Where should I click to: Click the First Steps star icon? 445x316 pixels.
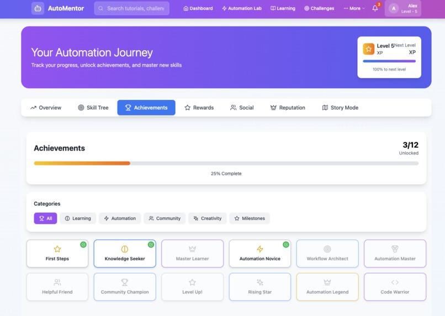click(57, 249)
